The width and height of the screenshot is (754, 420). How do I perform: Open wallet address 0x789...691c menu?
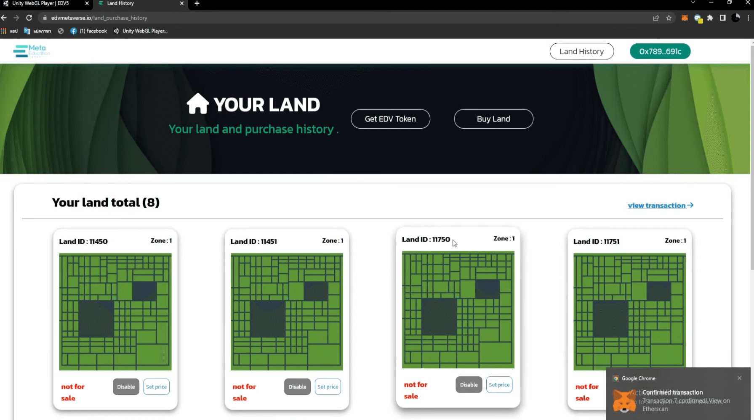coord(660,51)
